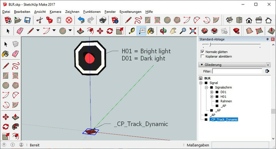Open the Funktionen menu
Image resolution: width=276 pixels, height=149 pixels.
coord(92,12)
